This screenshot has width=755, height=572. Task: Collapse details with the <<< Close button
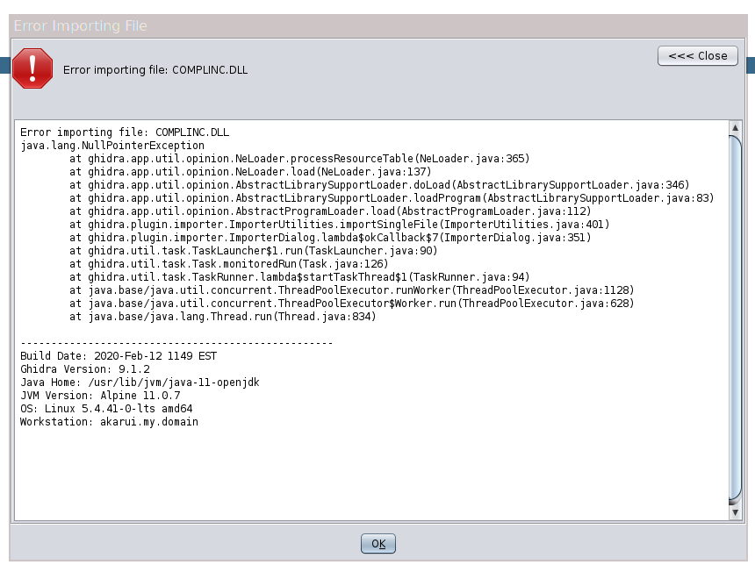pyautogui.click(x=698, y=55)
